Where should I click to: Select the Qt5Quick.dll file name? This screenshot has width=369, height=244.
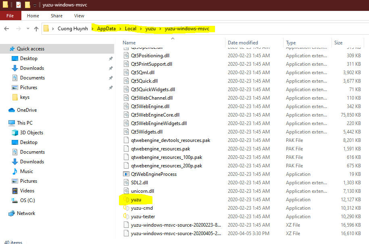click(144, 81)
